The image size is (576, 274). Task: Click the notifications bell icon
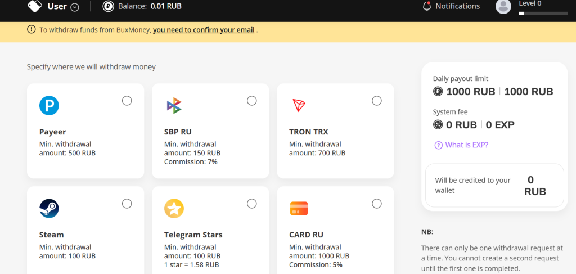pos(427,6)
